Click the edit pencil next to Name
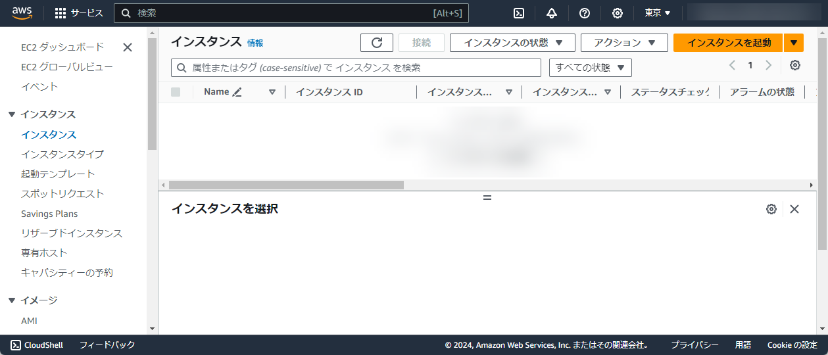Viewport: 828px width, 355px height. (237, 93)
